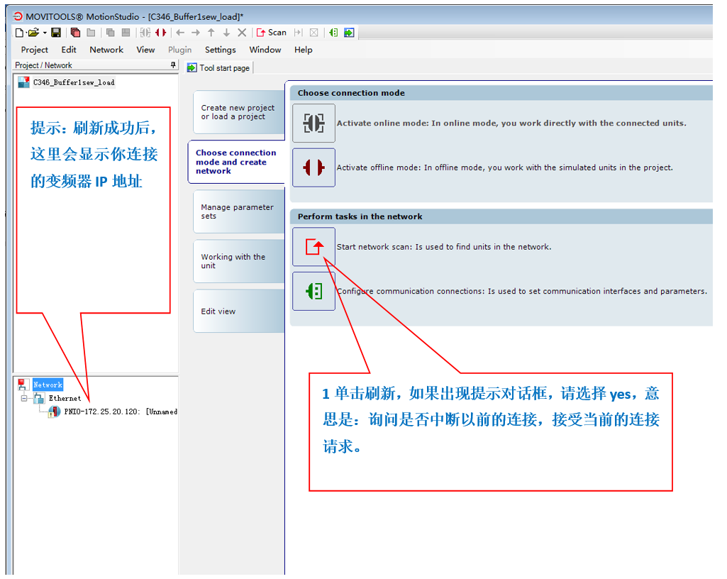The height and width of the screenshot is (579, 727).
Task: Open the Network menu
Action: [106, 50]
